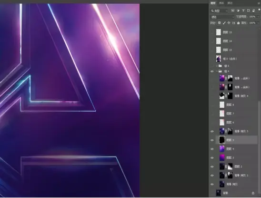Select layer named 图层 6

(x=230, y=123)
